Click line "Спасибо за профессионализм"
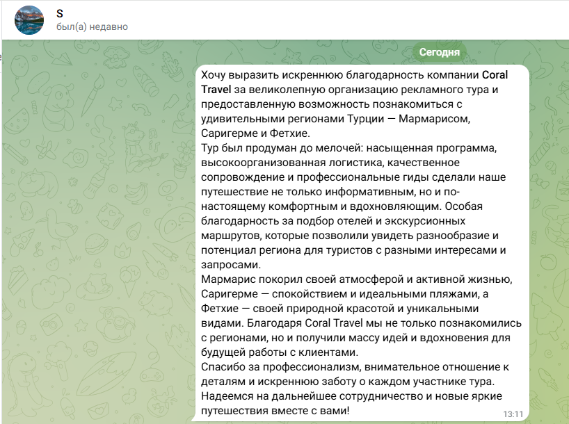The image size is (569, 424). [x=355, y=367]
